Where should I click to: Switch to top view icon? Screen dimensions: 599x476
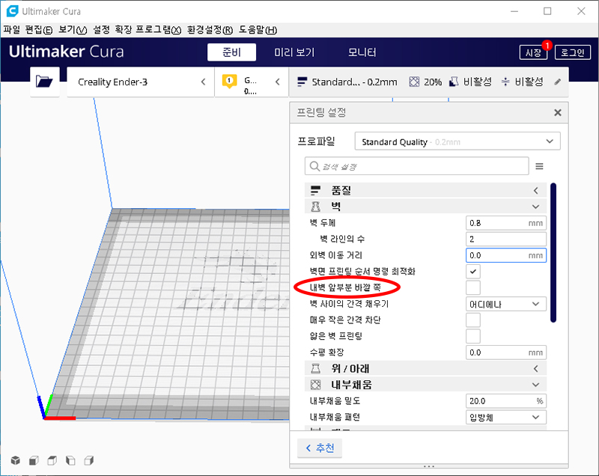(x=52, y=460)
